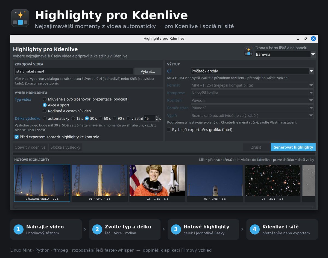Choose the 60 s length option
The height and width of the screenshot is (258, 328).
[105, 118]
